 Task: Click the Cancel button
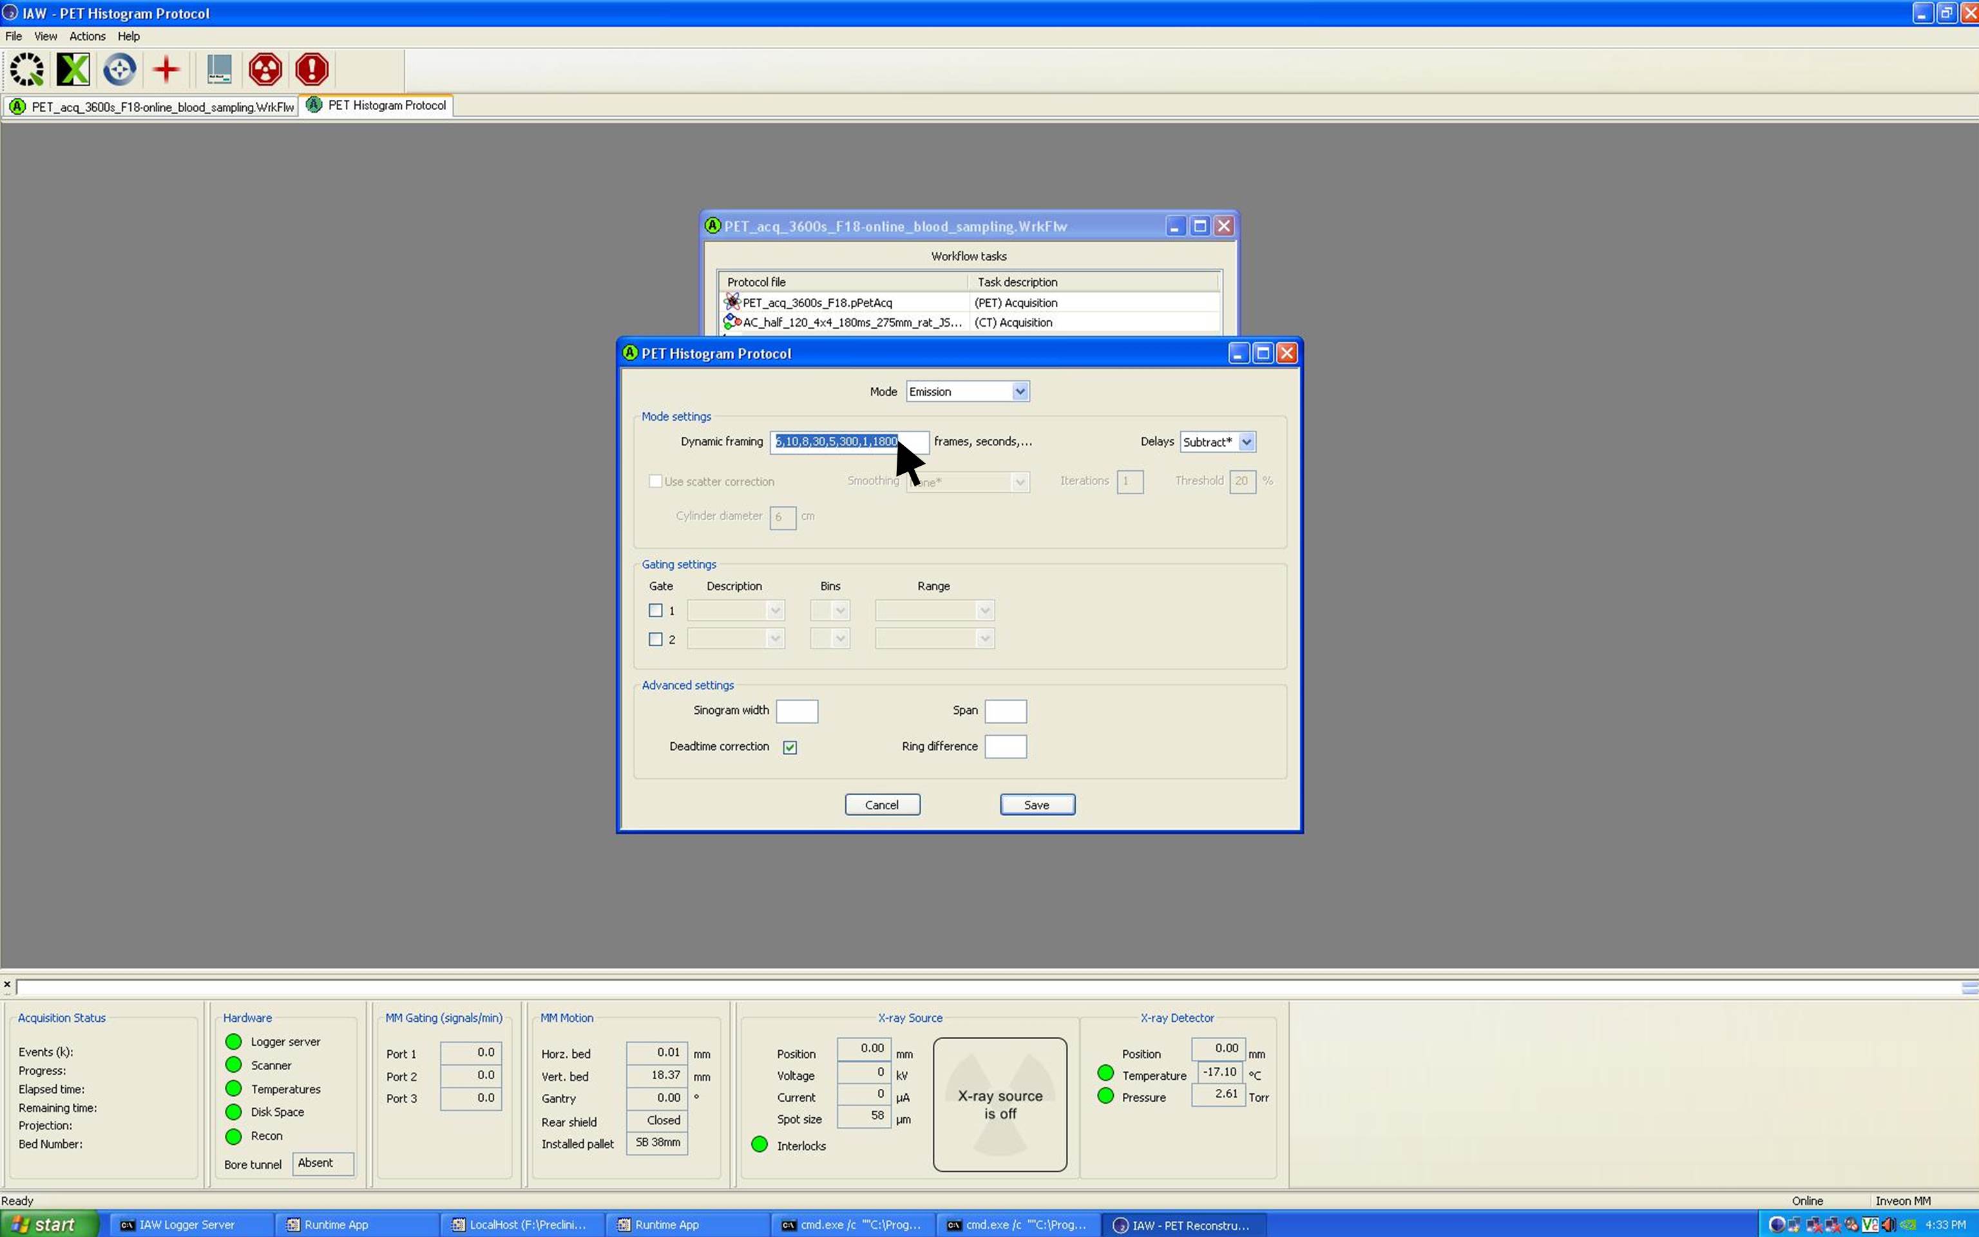pyautogui.click(x=881, y=805)
